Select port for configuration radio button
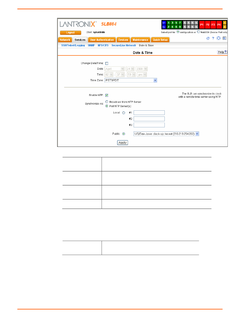 coord(178,32)
